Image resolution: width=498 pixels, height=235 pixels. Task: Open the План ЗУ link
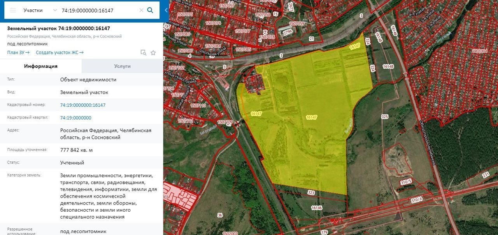click(18, 53)
